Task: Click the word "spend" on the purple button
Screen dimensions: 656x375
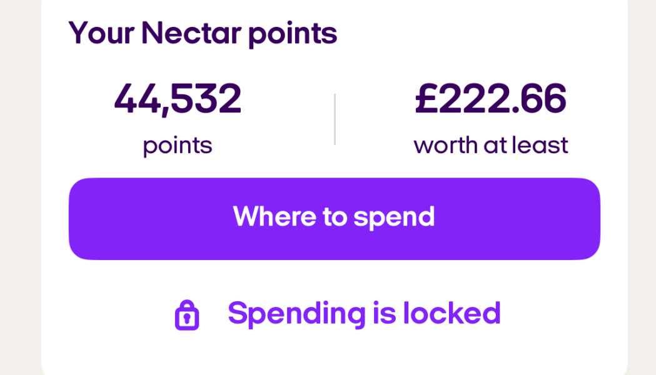Action: [394, 217]
